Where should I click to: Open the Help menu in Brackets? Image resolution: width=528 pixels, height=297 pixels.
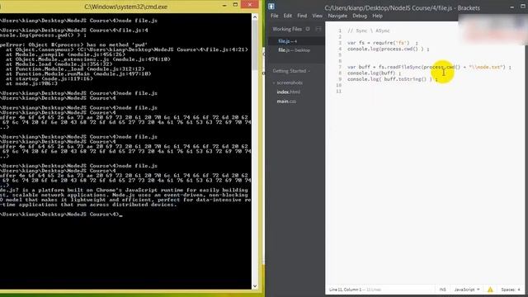[377, 16]
